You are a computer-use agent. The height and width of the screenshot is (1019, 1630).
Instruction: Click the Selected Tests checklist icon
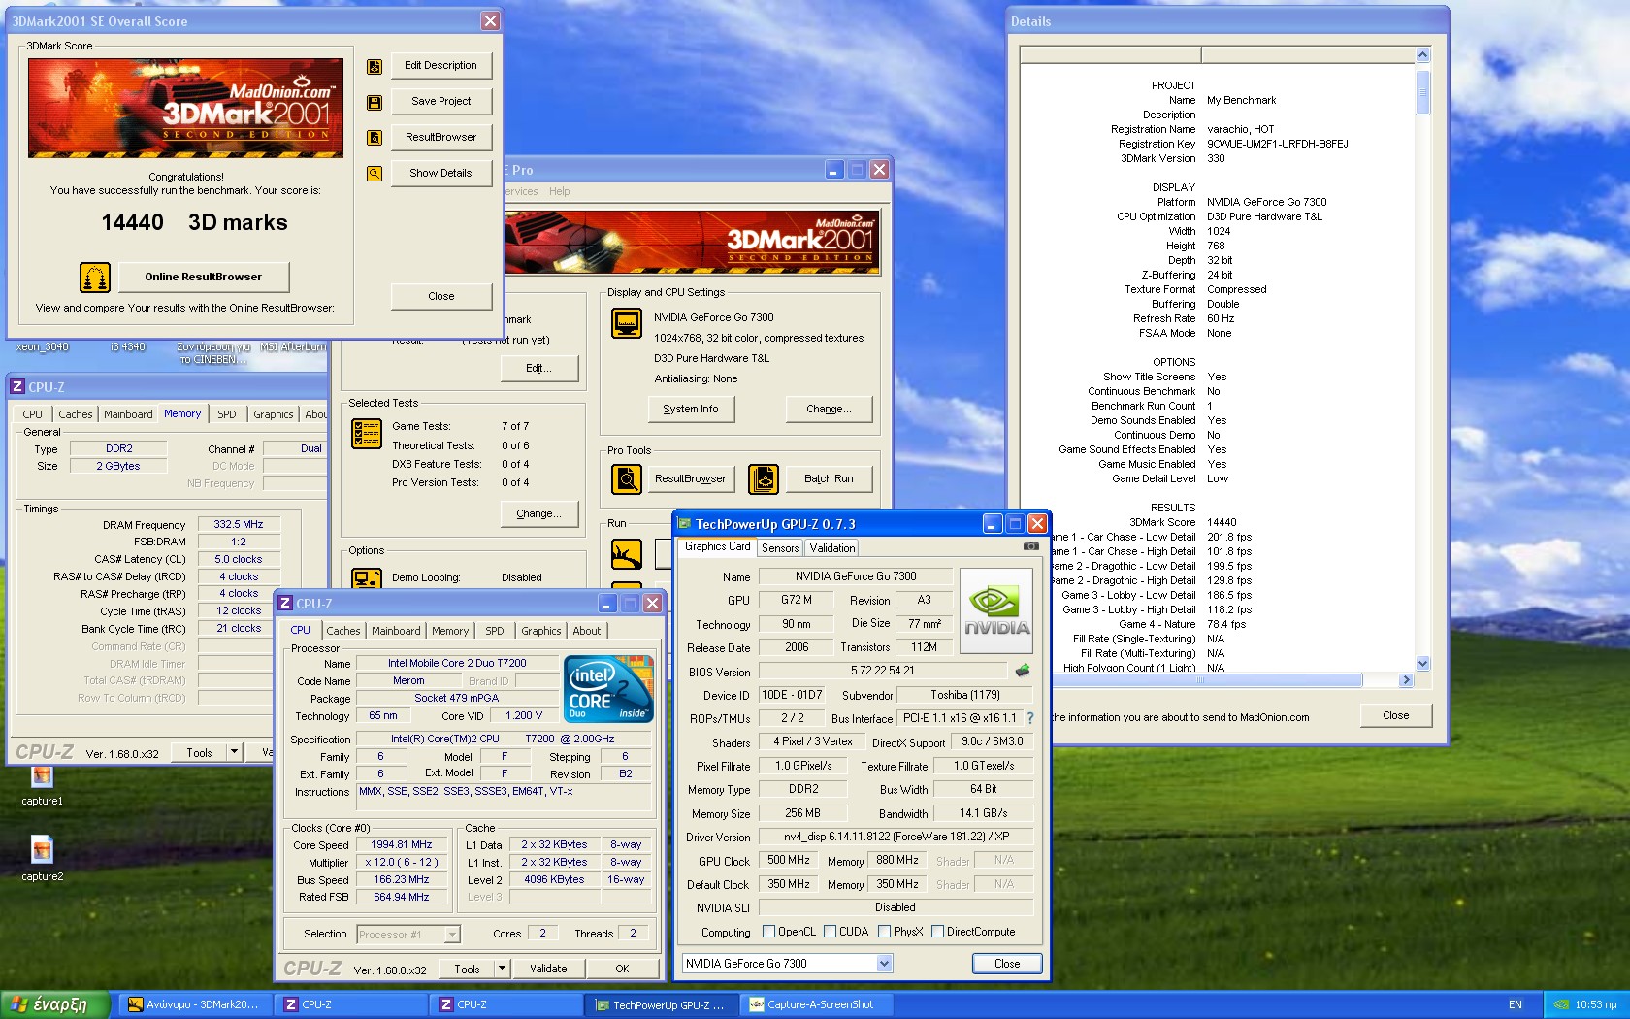coord(367,434)
